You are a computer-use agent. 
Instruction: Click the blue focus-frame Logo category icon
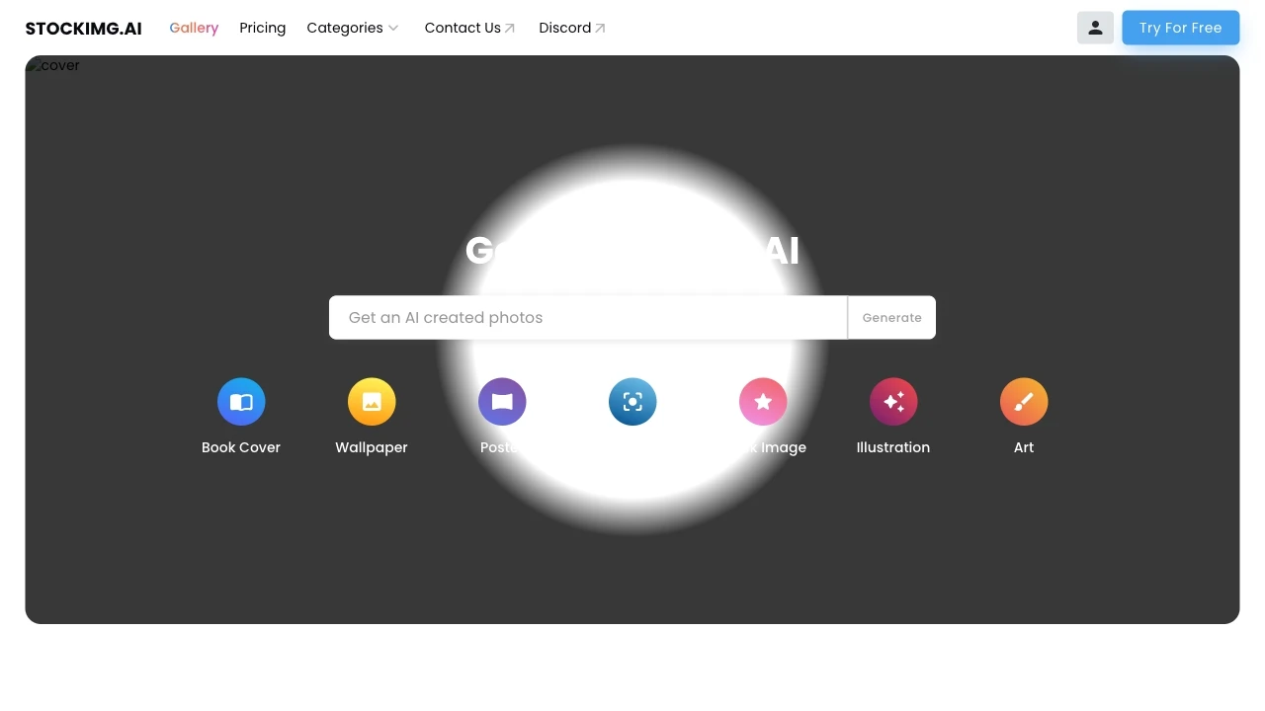click(x=632, y=401)
